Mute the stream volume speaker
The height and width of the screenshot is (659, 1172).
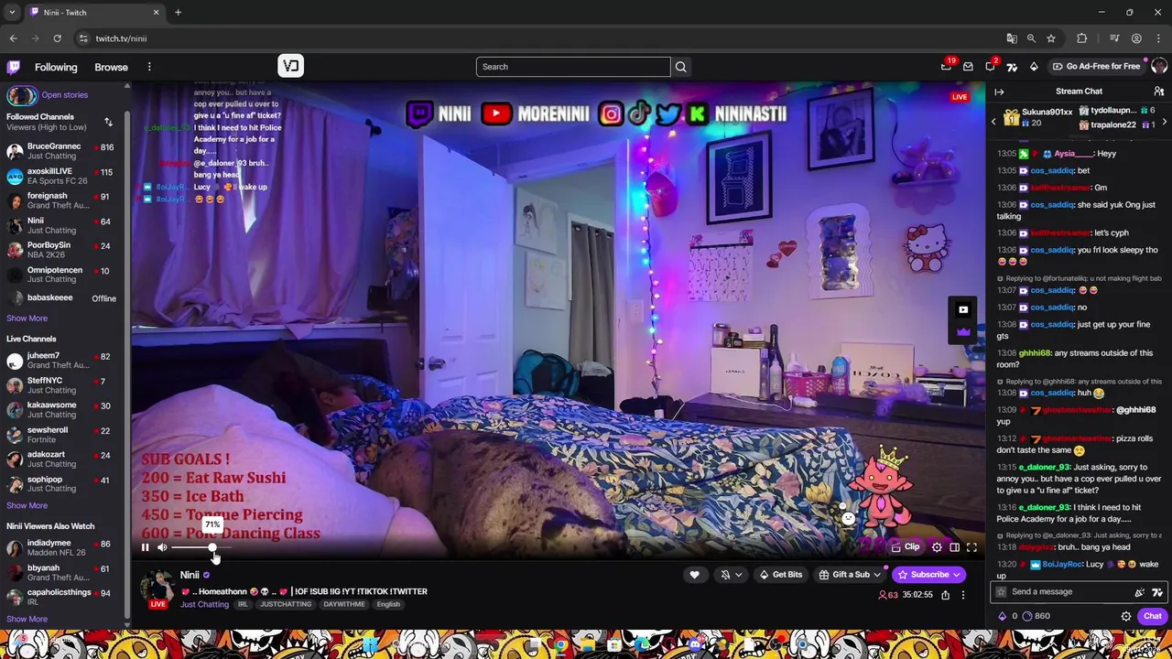[162, 547]
